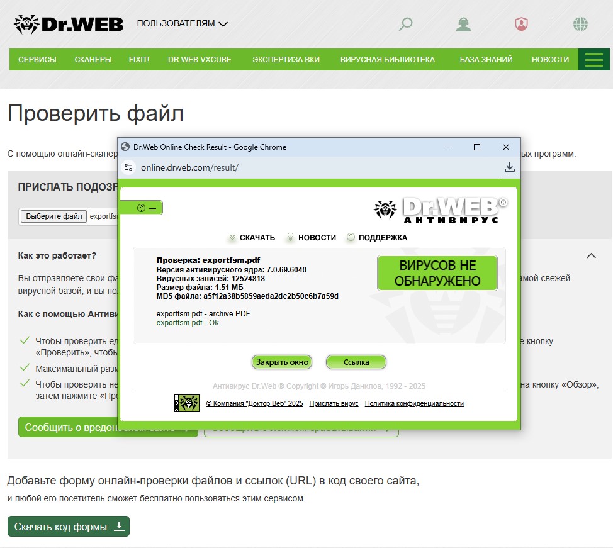Open the user profile icon

click(x=463, y=24)
